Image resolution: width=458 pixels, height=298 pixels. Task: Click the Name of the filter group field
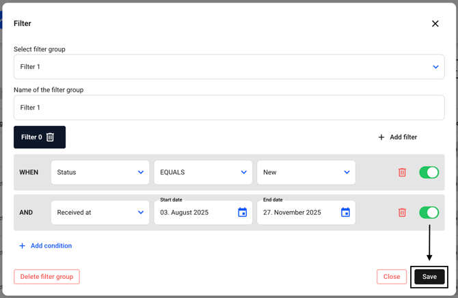tap(229, 108)
